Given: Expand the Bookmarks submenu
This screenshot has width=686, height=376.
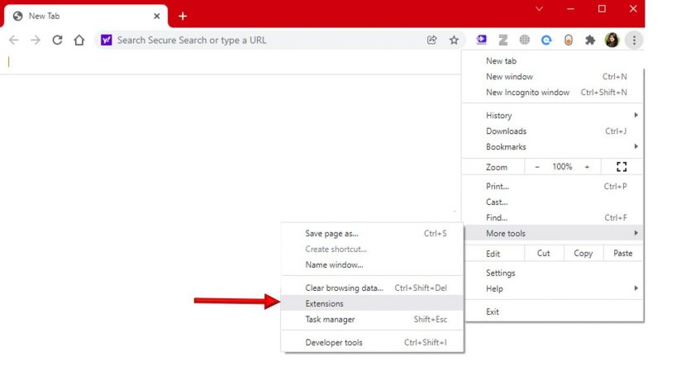Looking at the screenshot, I should pyautogui.click(x=553, y=147).
